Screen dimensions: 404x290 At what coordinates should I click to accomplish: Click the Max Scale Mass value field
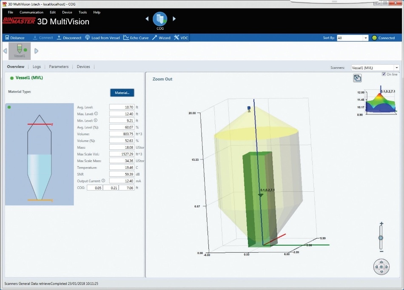click(x=122, y=161)
